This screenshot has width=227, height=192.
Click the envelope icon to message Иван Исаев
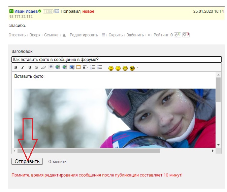[x=57, y=11]
